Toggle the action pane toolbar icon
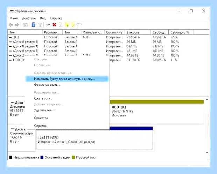This screenshot has height=174, width=217. [40, 25]
